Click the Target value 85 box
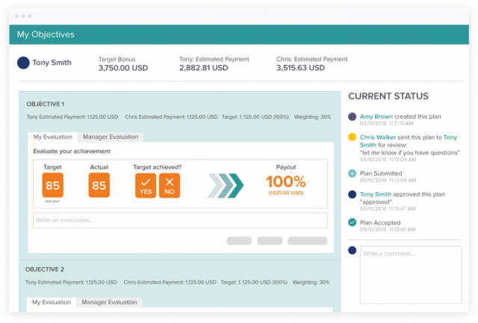This screenshot has width=478, height=323. (53, 185)
